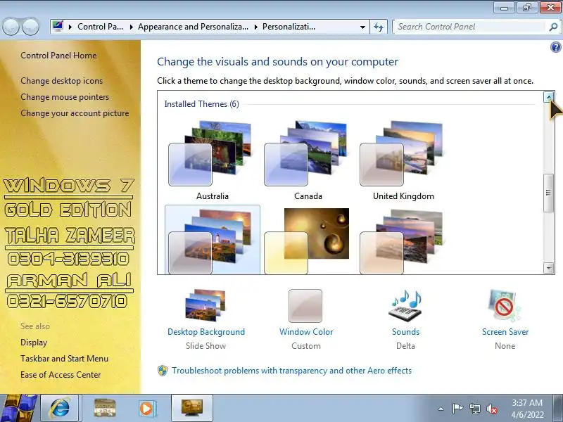Click the Window Color link
This screenshot has height=422, width=563.
[306, 332]
